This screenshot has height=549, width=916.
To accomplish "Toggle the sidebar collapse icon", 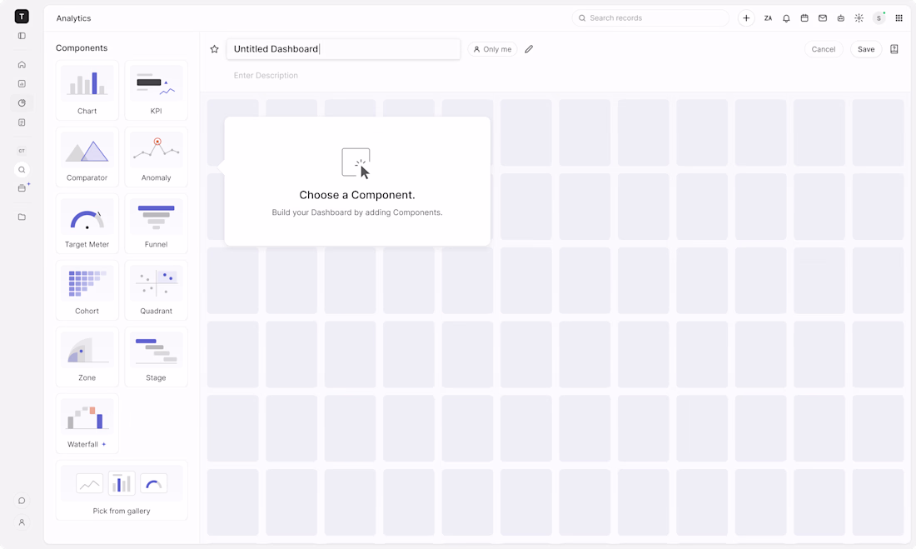I will pyautogui.click(x=22, y=36).
